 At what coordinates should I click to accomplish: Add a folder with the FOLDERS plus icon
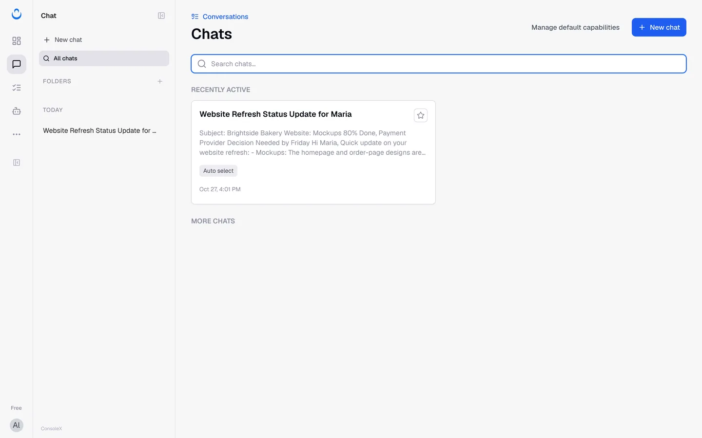point(160,81)
